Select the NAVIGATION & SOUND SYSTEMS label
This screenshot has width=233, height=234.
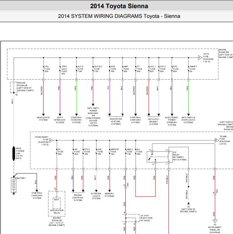(116, 122)
